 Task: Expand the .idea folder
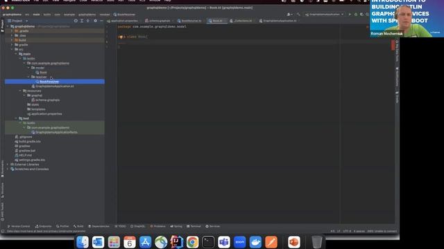point(12,35)
